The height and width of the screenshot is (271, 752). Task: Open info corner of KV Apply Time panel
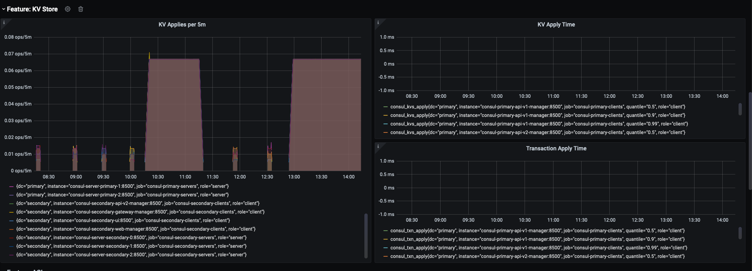(378, 22)
